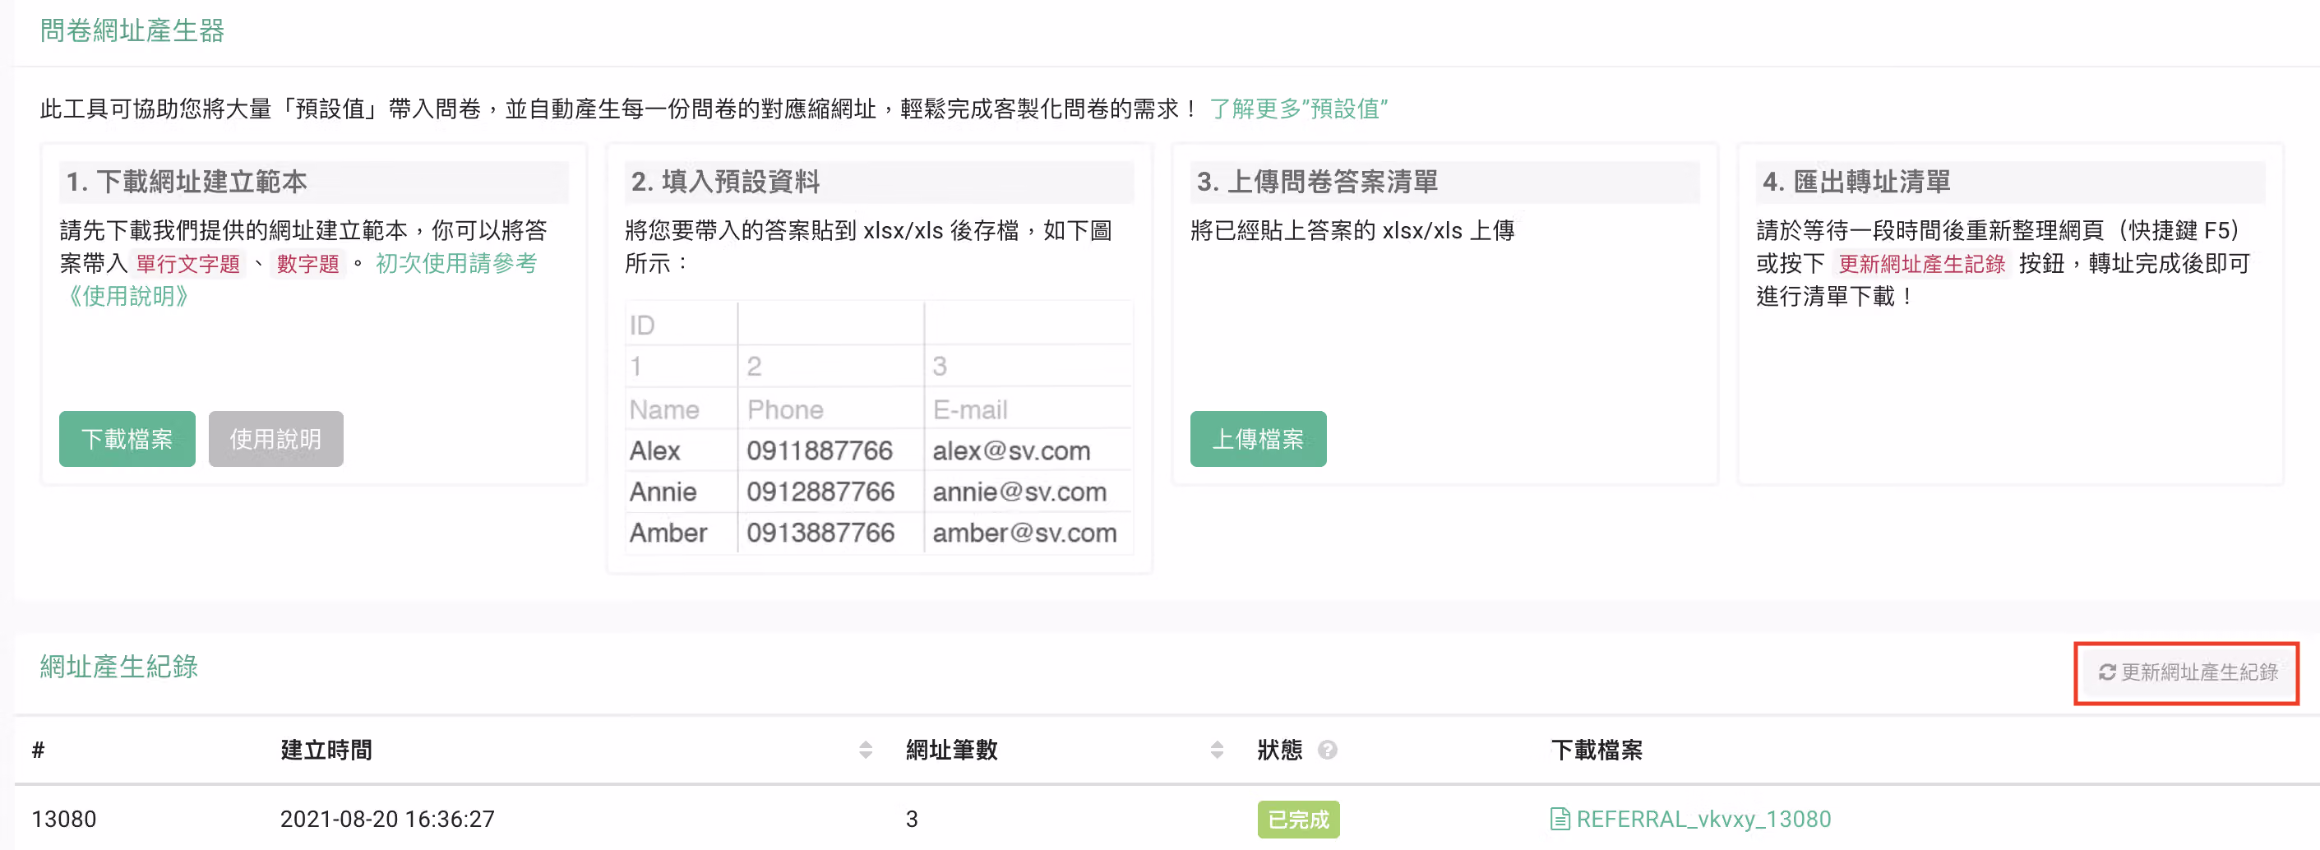Image resolution: width=2320 pixels, height=850 pixels.
Task: Click the help icon next to 狀態
Action: click(1328, 750)
